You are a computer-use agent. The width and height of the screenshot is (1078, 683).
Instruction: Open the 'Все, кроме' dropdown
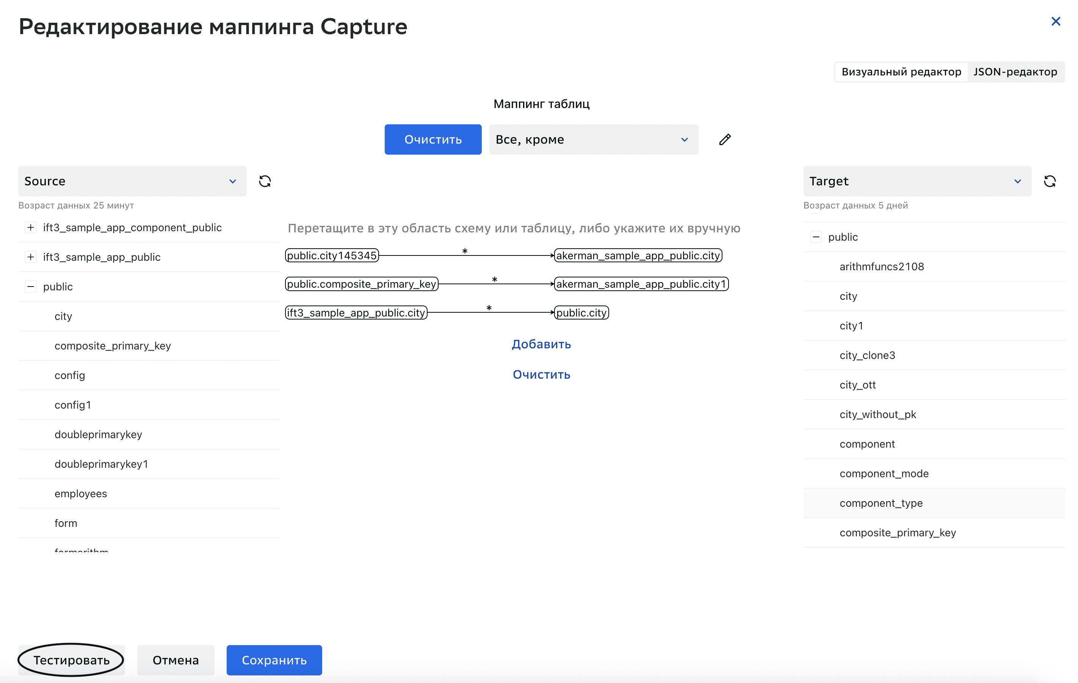point(593,139)
